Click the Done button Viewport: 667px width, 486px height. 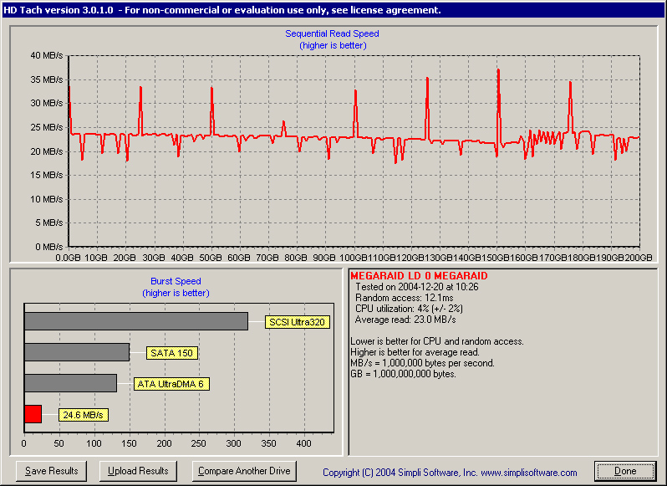625,471
